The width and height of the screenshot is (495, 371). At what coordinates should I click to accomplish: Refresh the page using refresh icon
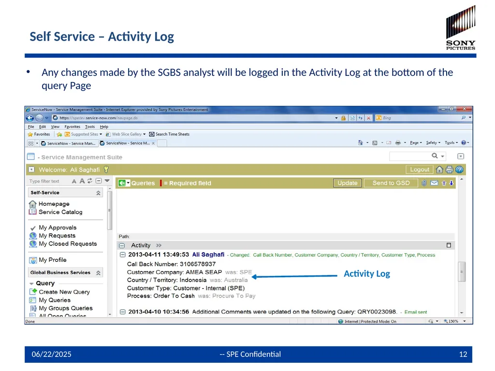[360, 118]
